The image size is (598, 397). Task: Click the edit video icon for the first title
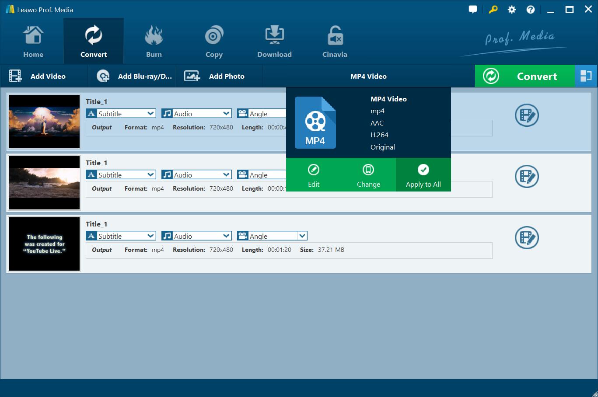[x=527, y=115]
